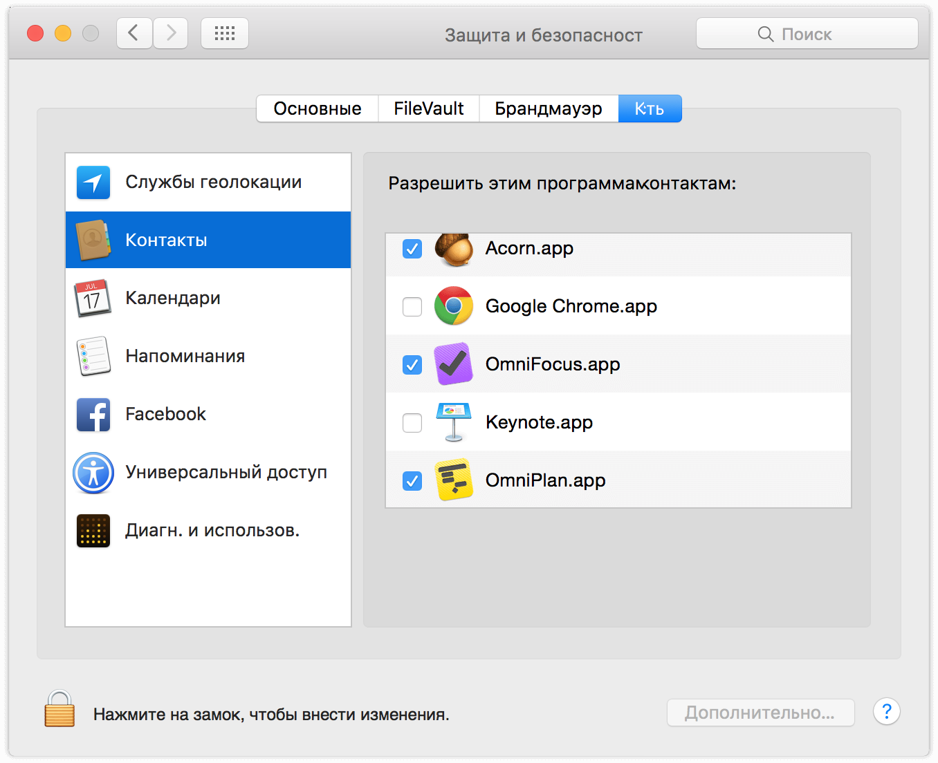
Task: Click the Diagnostics dotted grid icon
Action: (93, 531)
